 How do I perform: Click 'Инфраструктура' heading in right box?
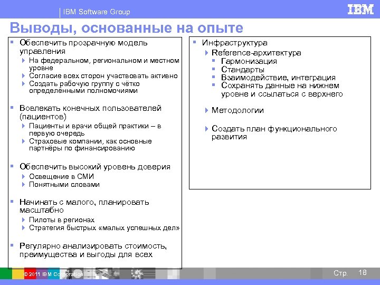pyautogui.click(x=234, y=43)
